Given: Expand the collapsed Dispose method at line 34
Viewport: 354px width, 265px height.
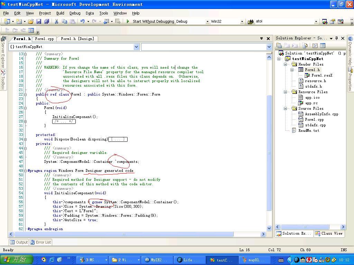Looking at the screenshot, I should (x=25, y=139).
